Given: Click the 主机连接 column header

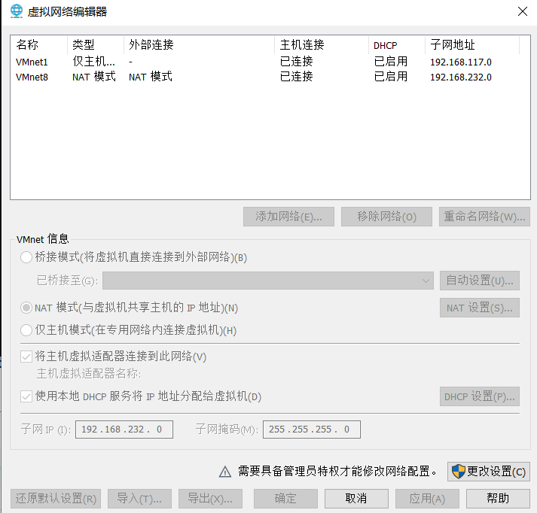Looking at the screenshot, I should coord(322,45).
